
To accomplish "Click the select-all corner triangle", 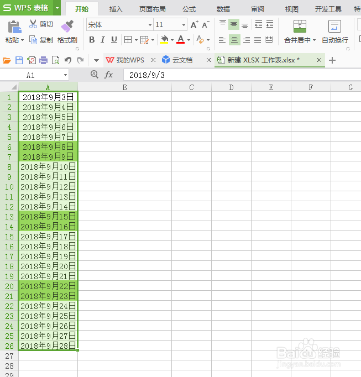I will coord(14,87).
